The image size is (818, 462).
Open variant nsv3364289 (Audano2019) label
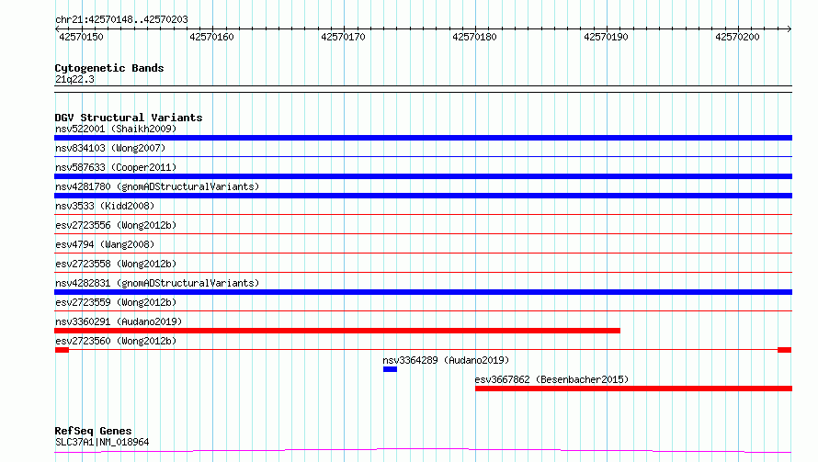coord(446,360)
